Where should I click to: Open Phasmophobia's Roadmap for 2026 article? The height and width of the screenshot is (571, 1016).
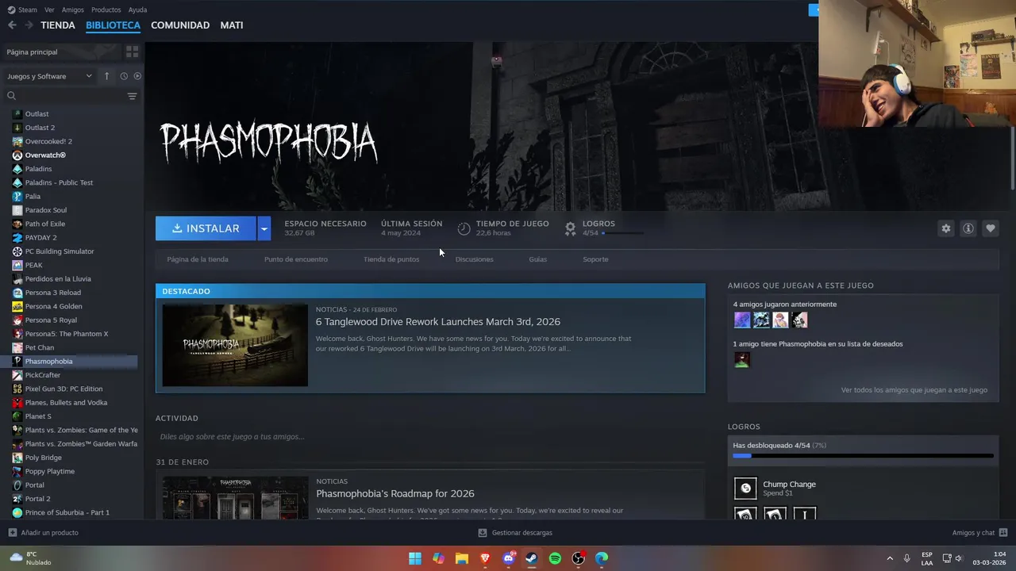click(x=395, y=493)
